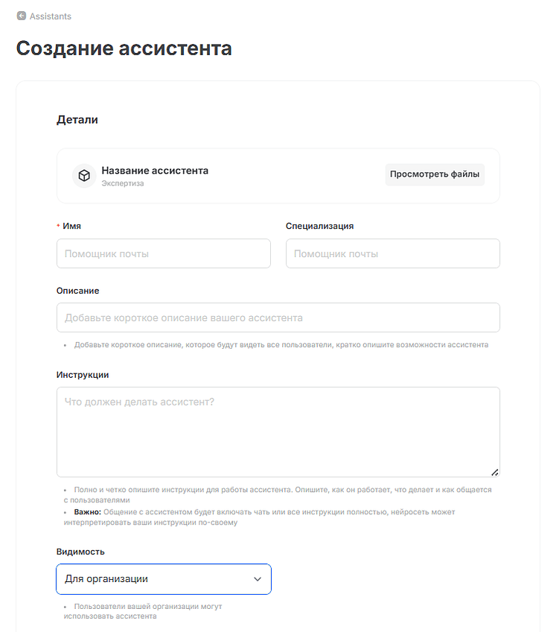Click the Создание ассистента page title
The height and width of the screenshot is (632, 559).
click(124, 48)
